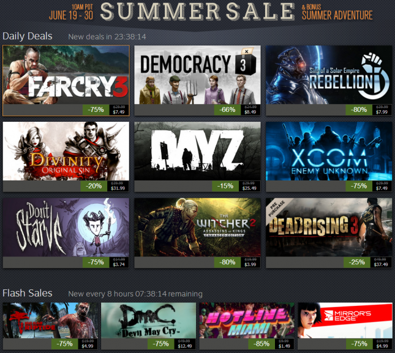This screenshot has width=395, height=353.
Task: Open Dead Rising 3 pre-purchase banner
Action: point(329,228)
